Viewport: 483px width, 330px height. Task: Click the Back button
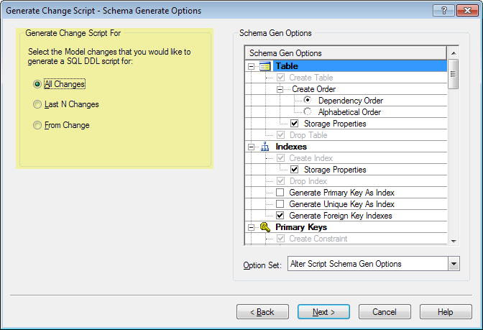click(x=262, y=312)
